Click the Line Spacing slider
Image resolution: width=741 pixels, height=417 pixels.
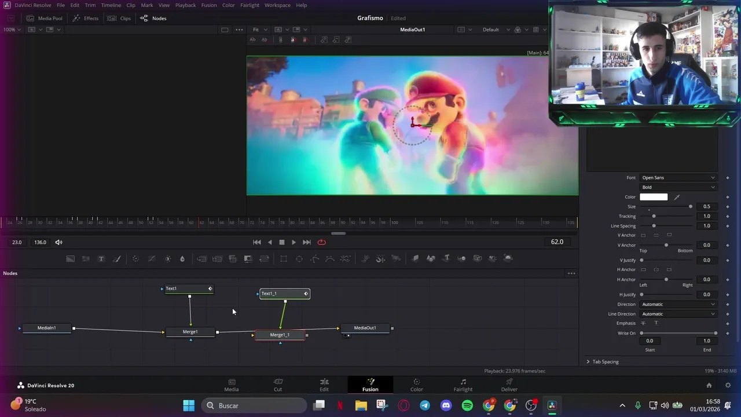click(666, 226)
